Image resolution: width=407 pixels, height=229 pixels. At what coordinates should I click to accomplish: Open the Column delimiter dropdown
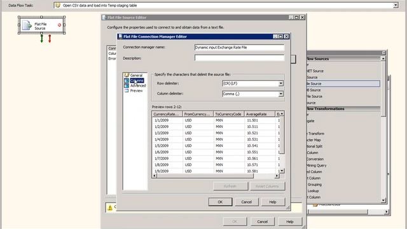(x=280, y=94)
